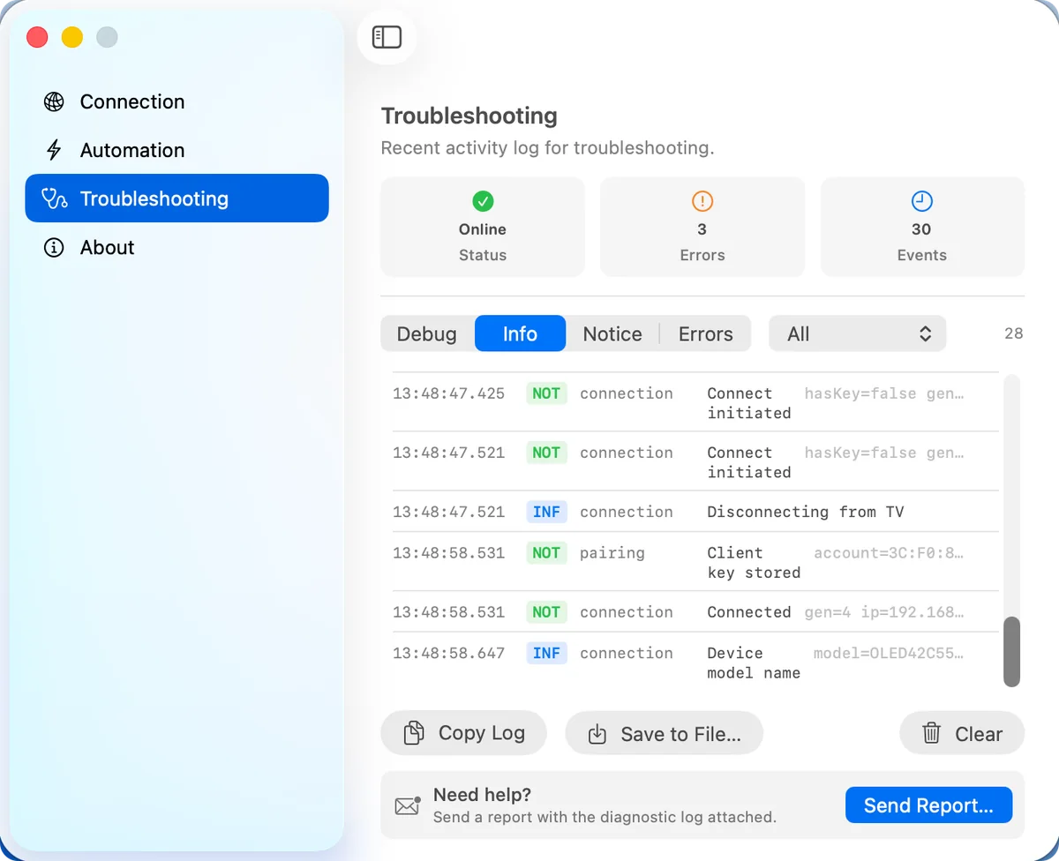1059x861 pixels.
Task: Select the Client key stored log entry
Action: [x=695, y=562]
